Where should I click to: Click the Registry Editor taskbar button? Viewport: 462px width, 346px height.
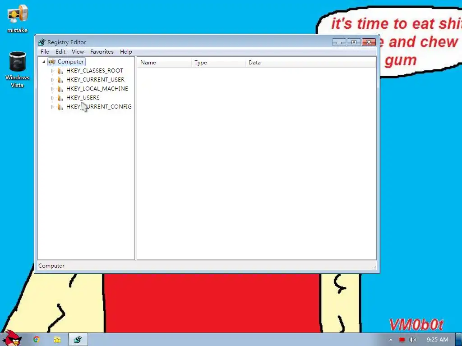point(78,340)
